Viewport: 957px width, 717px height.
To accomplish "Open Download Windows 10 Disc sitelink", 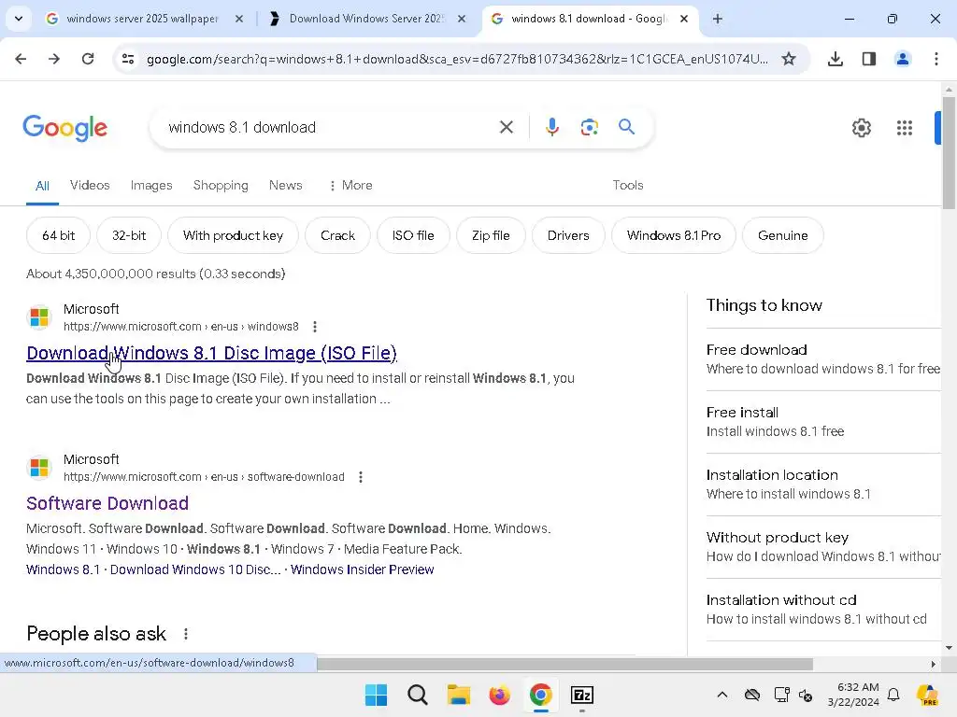I will point(195,569).
